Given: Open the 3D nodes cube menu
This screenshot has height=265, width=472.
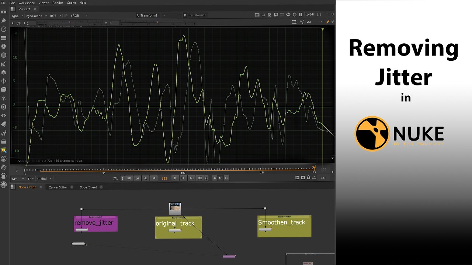Looking at the screenshot, I should click(4, 89).
